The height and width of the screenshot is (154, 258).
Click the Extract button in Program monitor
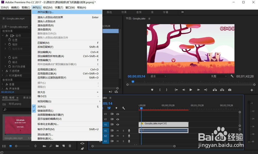pyautogui.click(x=222, y=90)
